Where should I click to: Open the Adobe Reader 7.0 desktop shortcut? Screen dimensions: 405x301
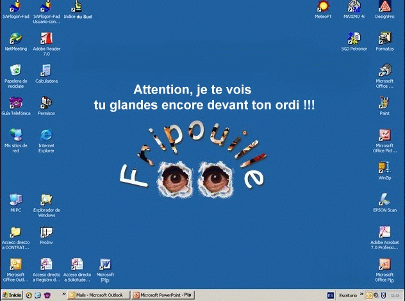46,39
